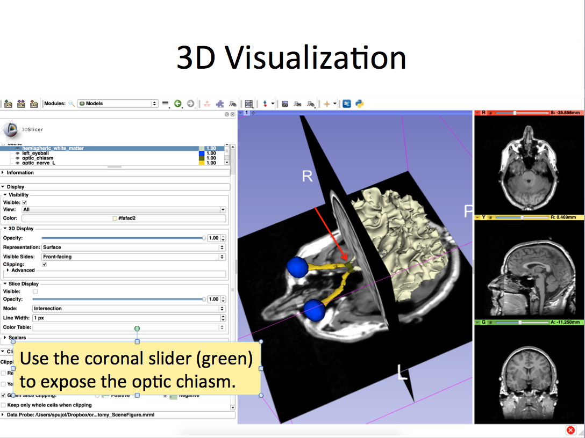This screenshot has width=585, height=438.
Task: Collapse the 3D Display group
Action: coord(18,229)
